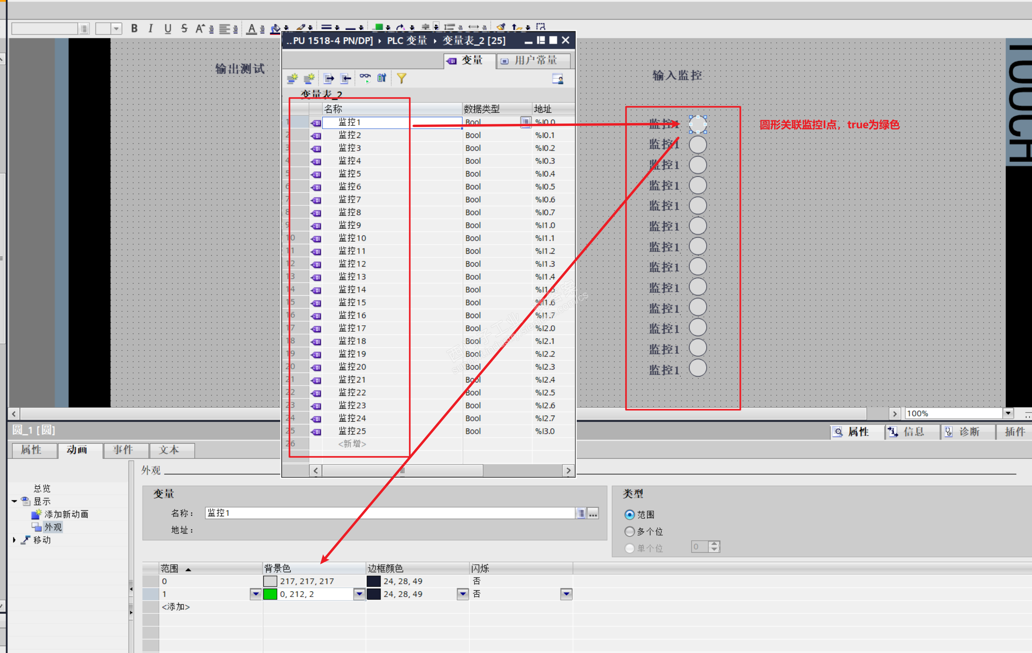Click the export tags icon in tag table toolbar

(x=329, y=78)
